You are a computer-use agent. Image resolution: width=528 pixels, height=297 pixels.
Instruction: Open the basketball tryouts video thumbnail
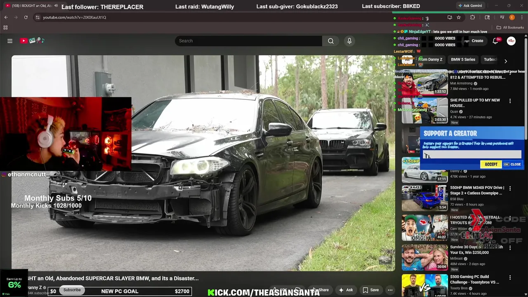tap(424, 228)
